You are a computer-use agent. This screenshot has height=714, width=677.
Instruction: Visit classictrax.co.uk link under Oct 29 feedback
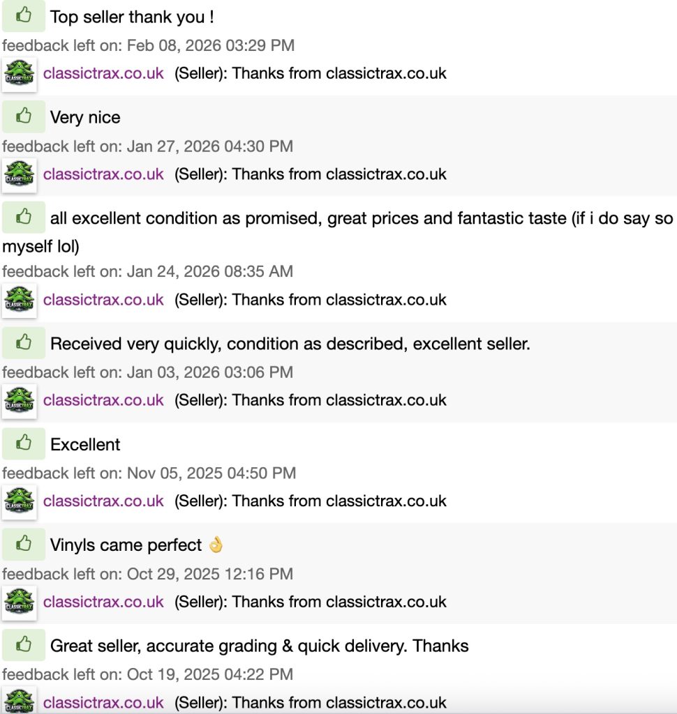[103, 601]
